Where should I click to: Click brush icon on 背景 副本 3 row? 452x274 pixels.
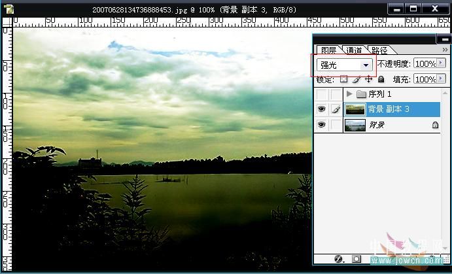(x=336, y=109)
